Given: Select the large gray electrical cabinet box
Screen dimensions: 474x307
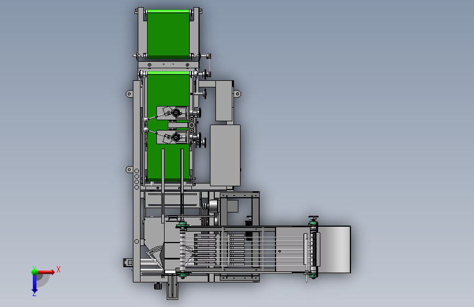Looking at the screenshot, I should [225, 155].
